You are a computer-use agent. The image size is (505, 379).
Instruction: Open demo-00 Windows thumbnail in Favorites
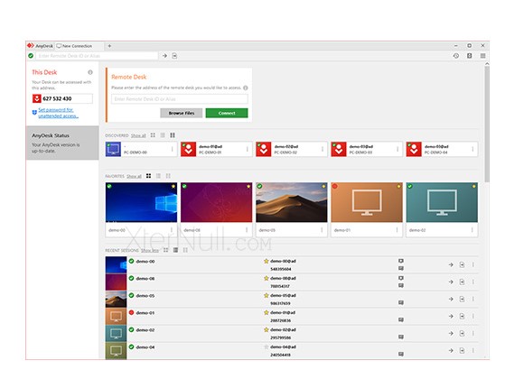(x=141, y=202)
